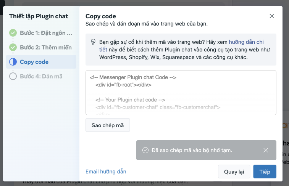
Task: Click the green checkmark beside Bước 2
Action: 13,47
